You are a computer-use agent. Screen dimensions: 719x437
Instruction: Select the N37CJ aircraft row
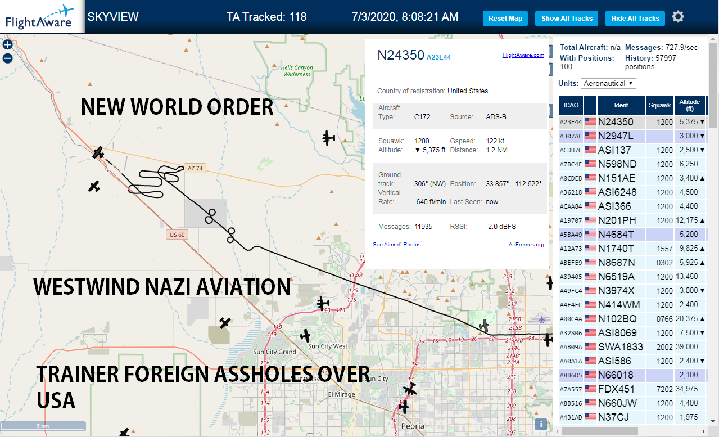632,417
